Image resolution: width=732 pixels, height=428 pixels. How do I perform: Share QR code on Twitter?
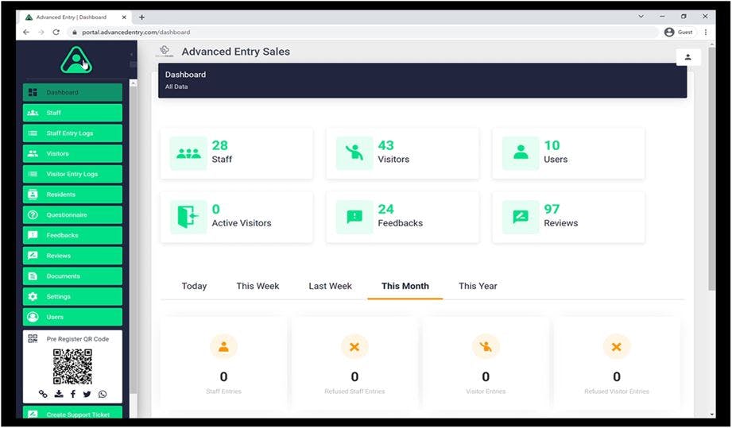pos(87,394)
